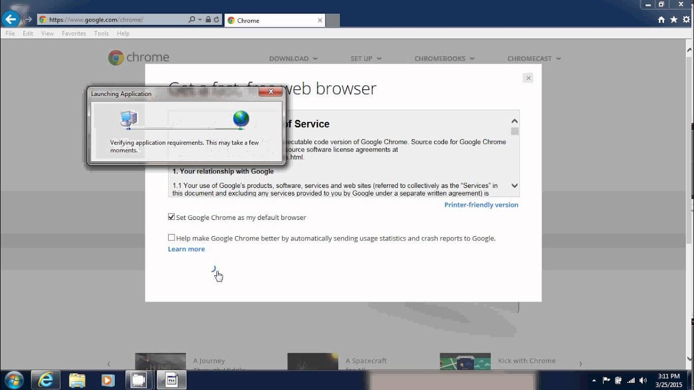694x390 pixels.
Task: Click the power plug tray icon
Action: coord(618,380)
